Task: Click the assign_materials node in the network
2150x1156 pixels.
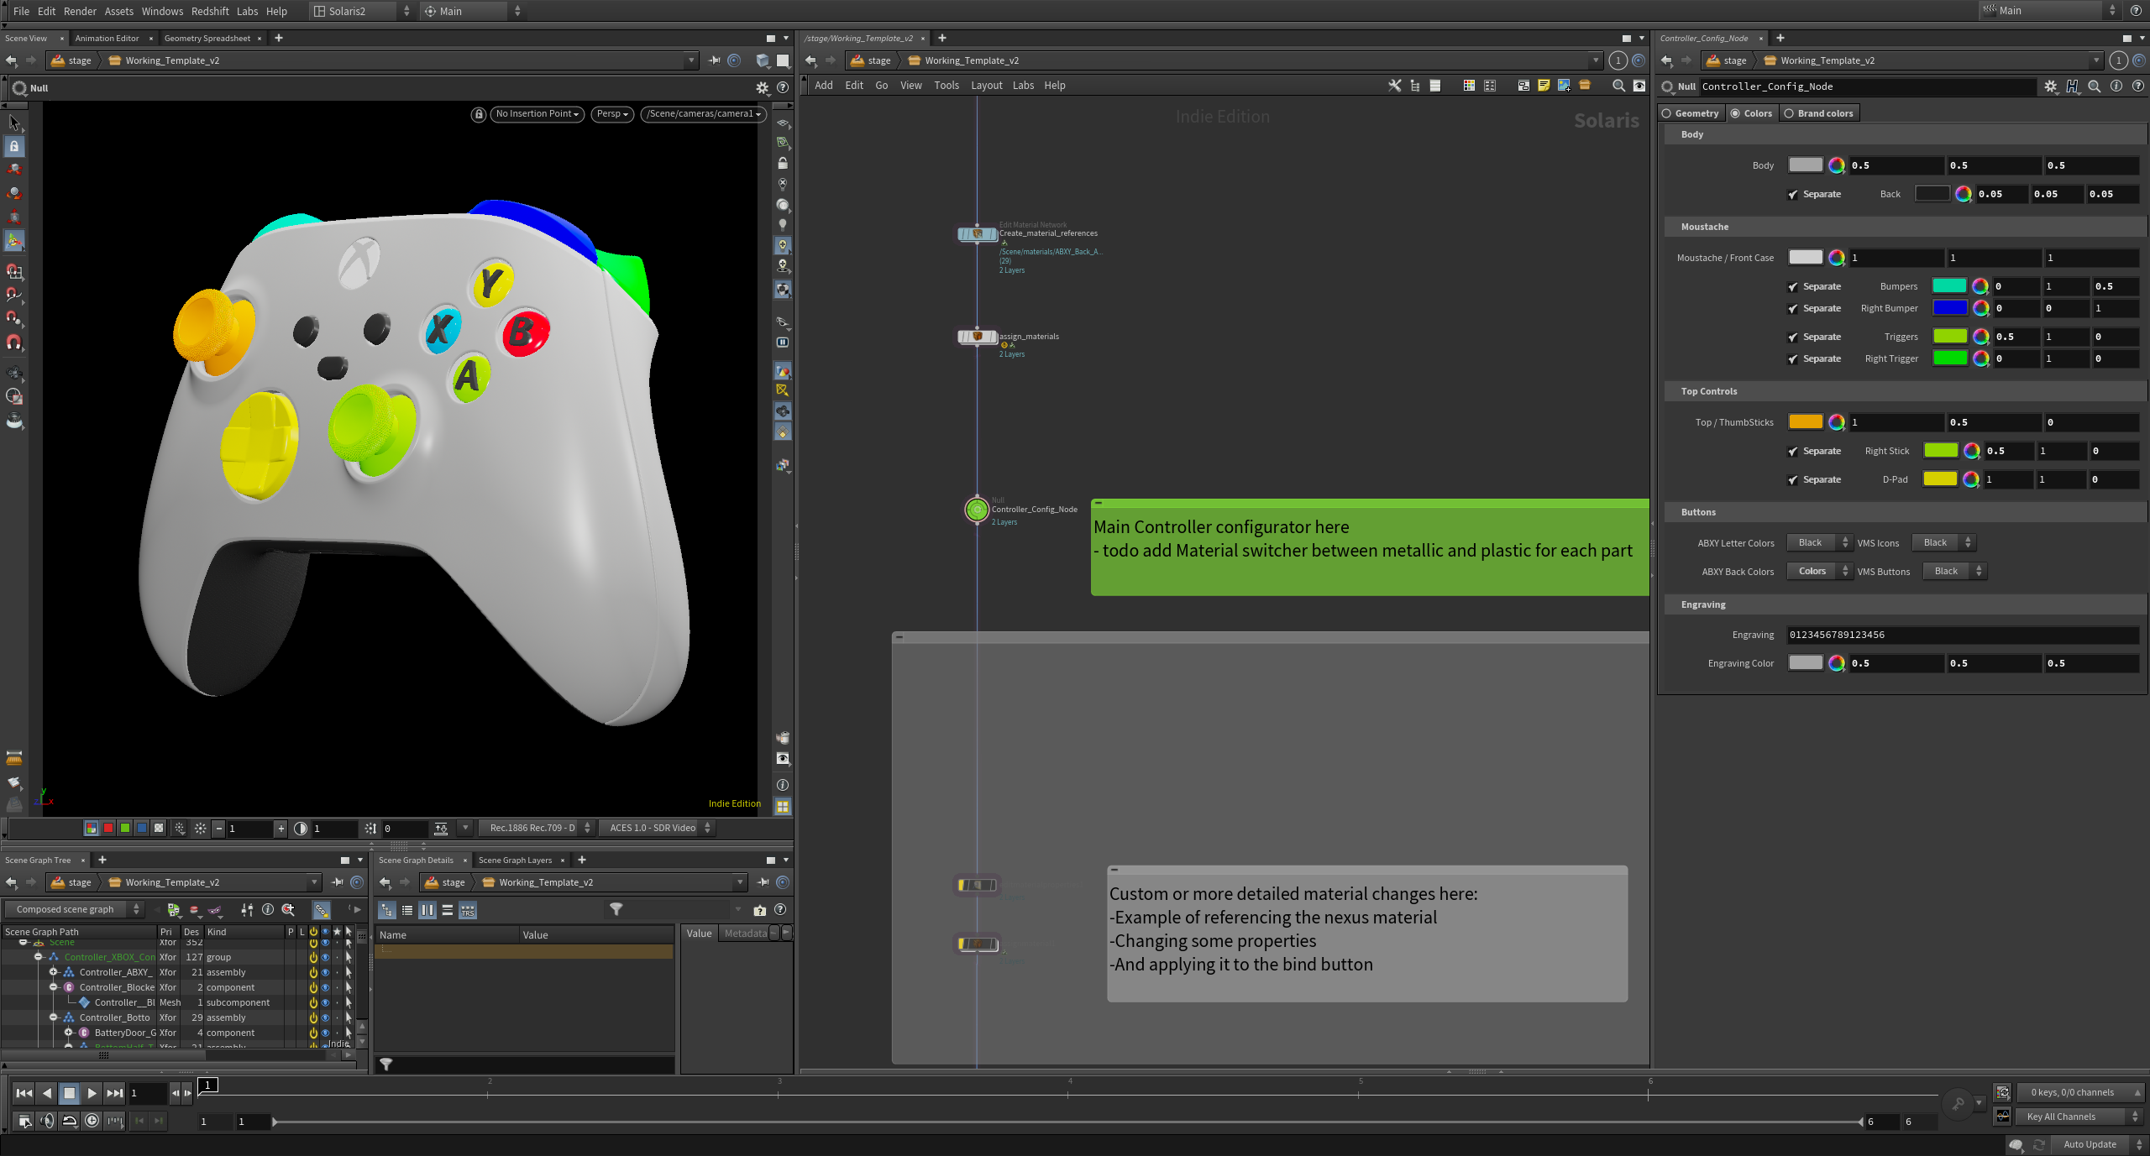Action: coord(978,337)
